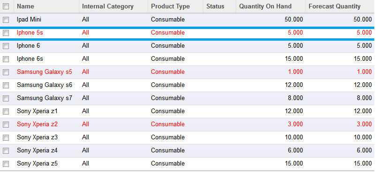The width and height of the screenshot is (378, 173).
Task: Select the Iphone 5s row checkbox
Action: tap(6, 33)
